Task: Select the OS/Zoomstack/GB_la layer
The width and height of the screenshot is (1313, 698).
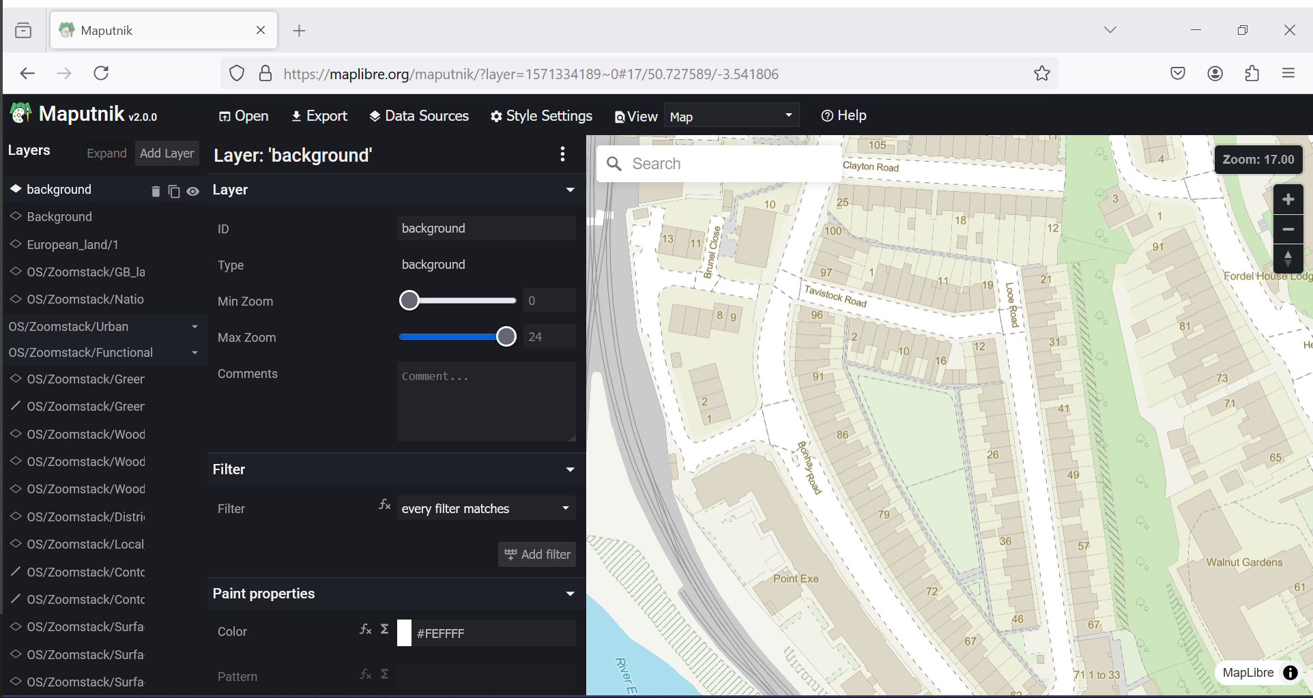Action: (x=104, y=272)
